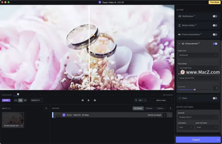The height and width of the screenshot is (144, 222).
Task: Click the sort outputs arrow icon
Action: tap(170, 108)
